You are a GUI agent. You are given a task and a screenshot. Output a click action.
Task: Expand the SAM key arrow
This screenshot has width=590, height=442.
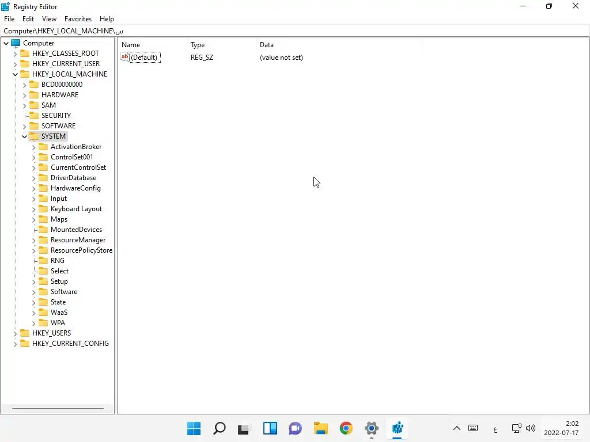24,106
